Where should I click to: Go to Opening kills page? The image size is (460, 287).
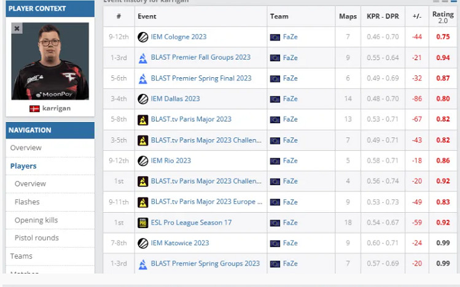[x=36, y=220]
